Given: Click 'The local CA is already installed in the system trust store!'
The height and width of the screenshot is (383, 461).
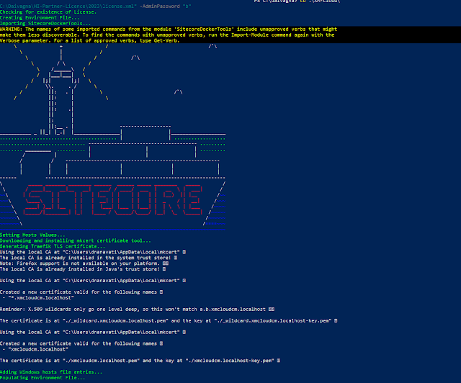Looking at the screenshot, I should [89, 258].
